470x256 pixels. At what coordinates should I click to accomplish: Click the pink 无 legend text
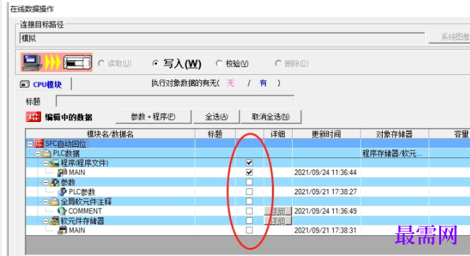tap(230, 83)
